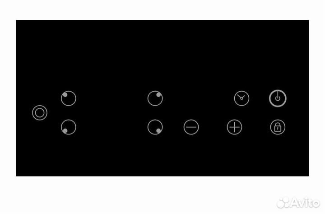Choose the circle with lower-left dot
The image size is (325, 214).
(x=69, y=127)
